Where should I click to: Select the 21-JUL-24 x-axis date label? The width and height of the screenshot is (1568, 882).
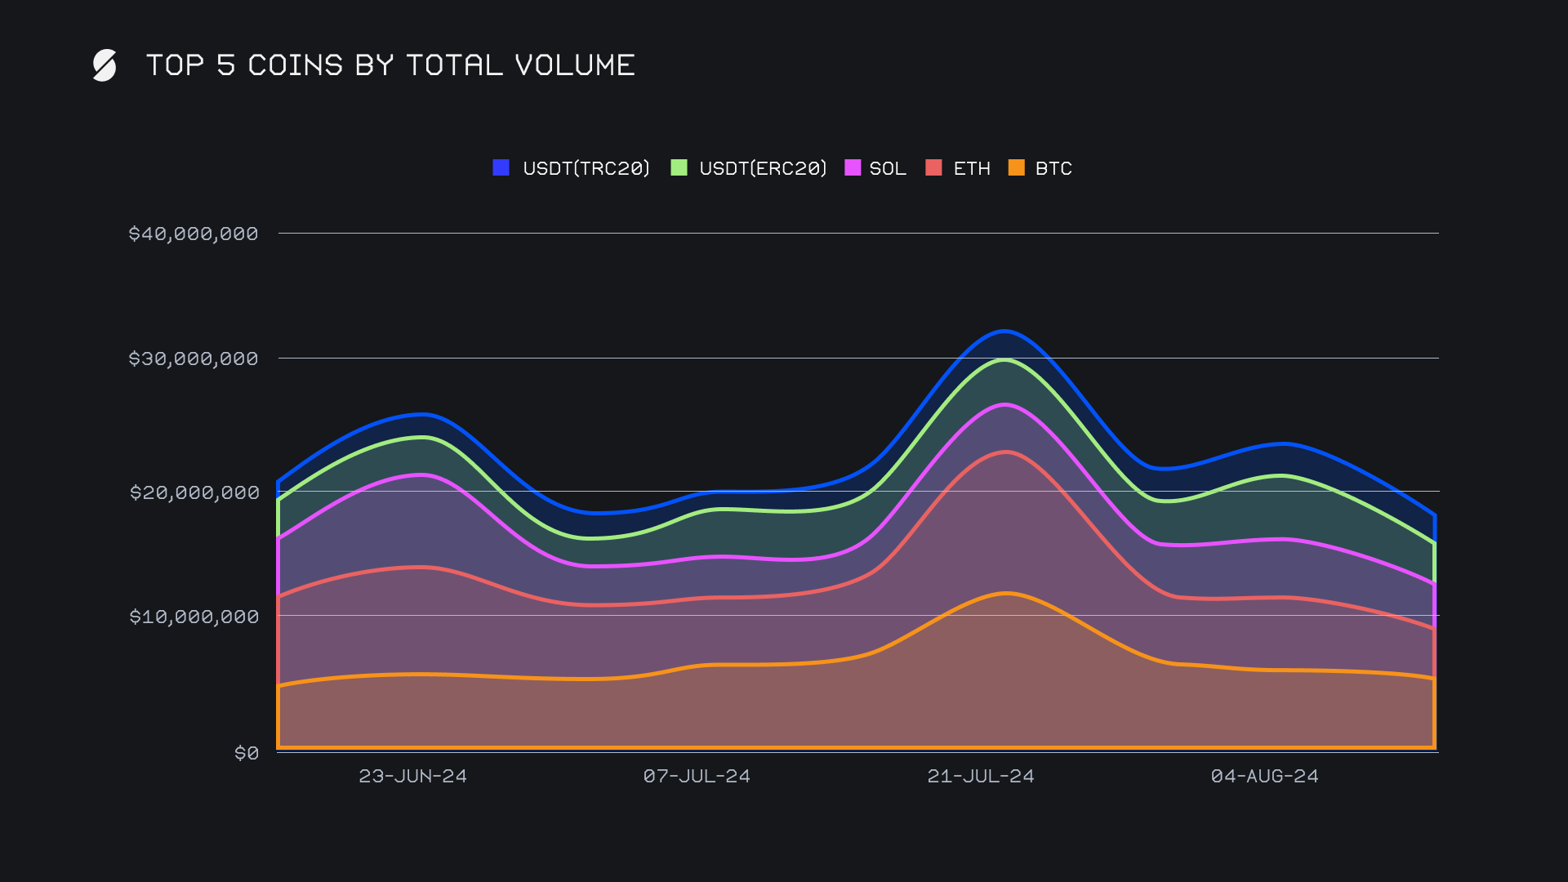[x=981, y=776]
